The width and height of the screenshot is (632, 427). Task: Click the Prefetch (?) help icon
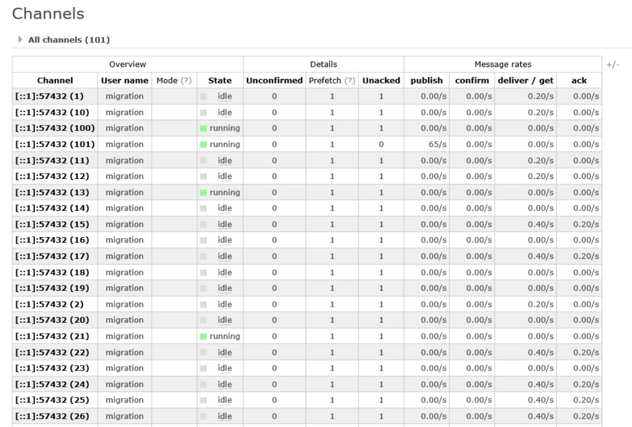(x=349, y=80)
